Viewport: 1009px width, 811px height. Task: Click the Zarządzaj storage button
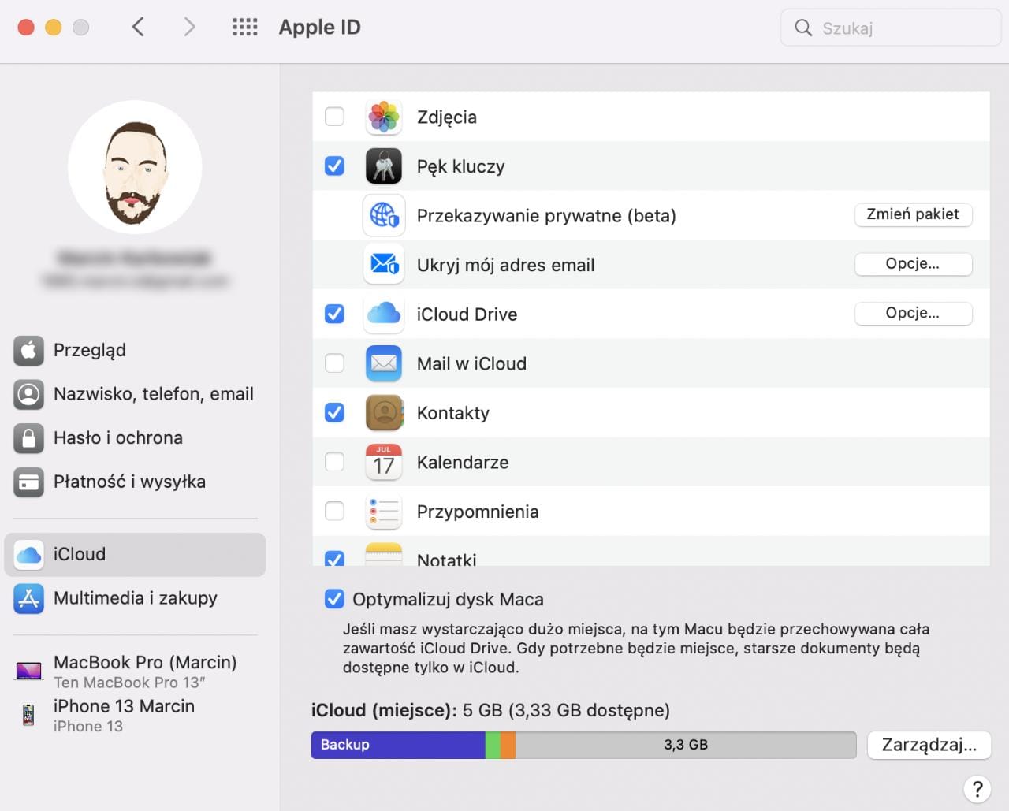(929, 745)
